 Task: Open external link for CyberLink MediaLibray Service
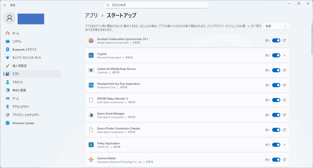[284, 70]
